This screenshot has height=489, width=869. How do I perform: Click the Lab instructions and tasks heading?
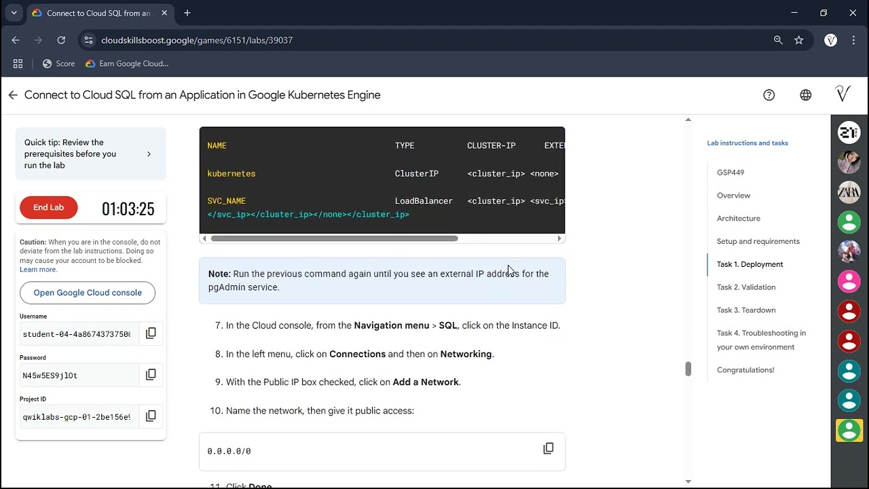tap(747, 143)
